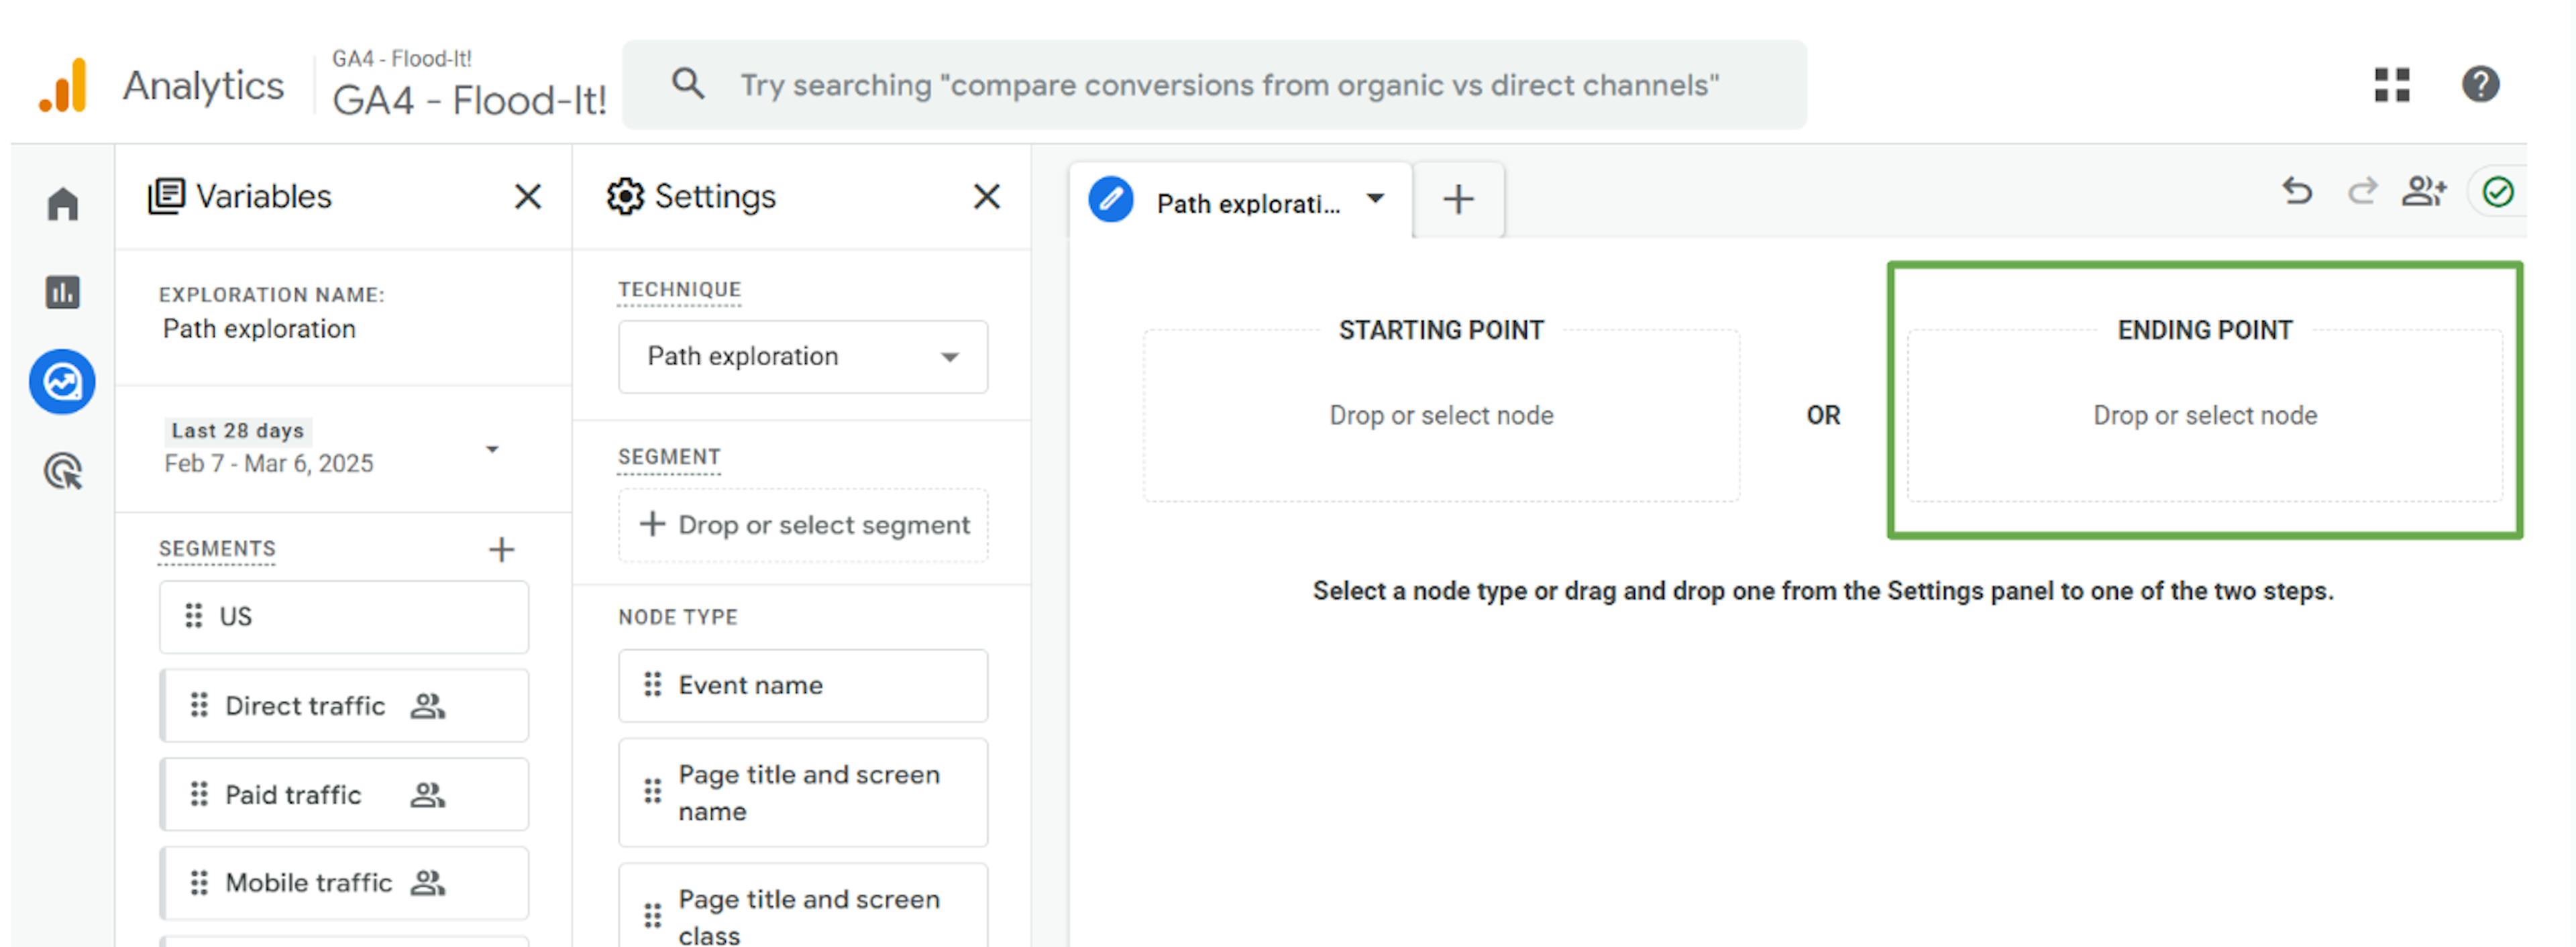
Task: Close the Settings panel
Action: [x=986, y=196]
